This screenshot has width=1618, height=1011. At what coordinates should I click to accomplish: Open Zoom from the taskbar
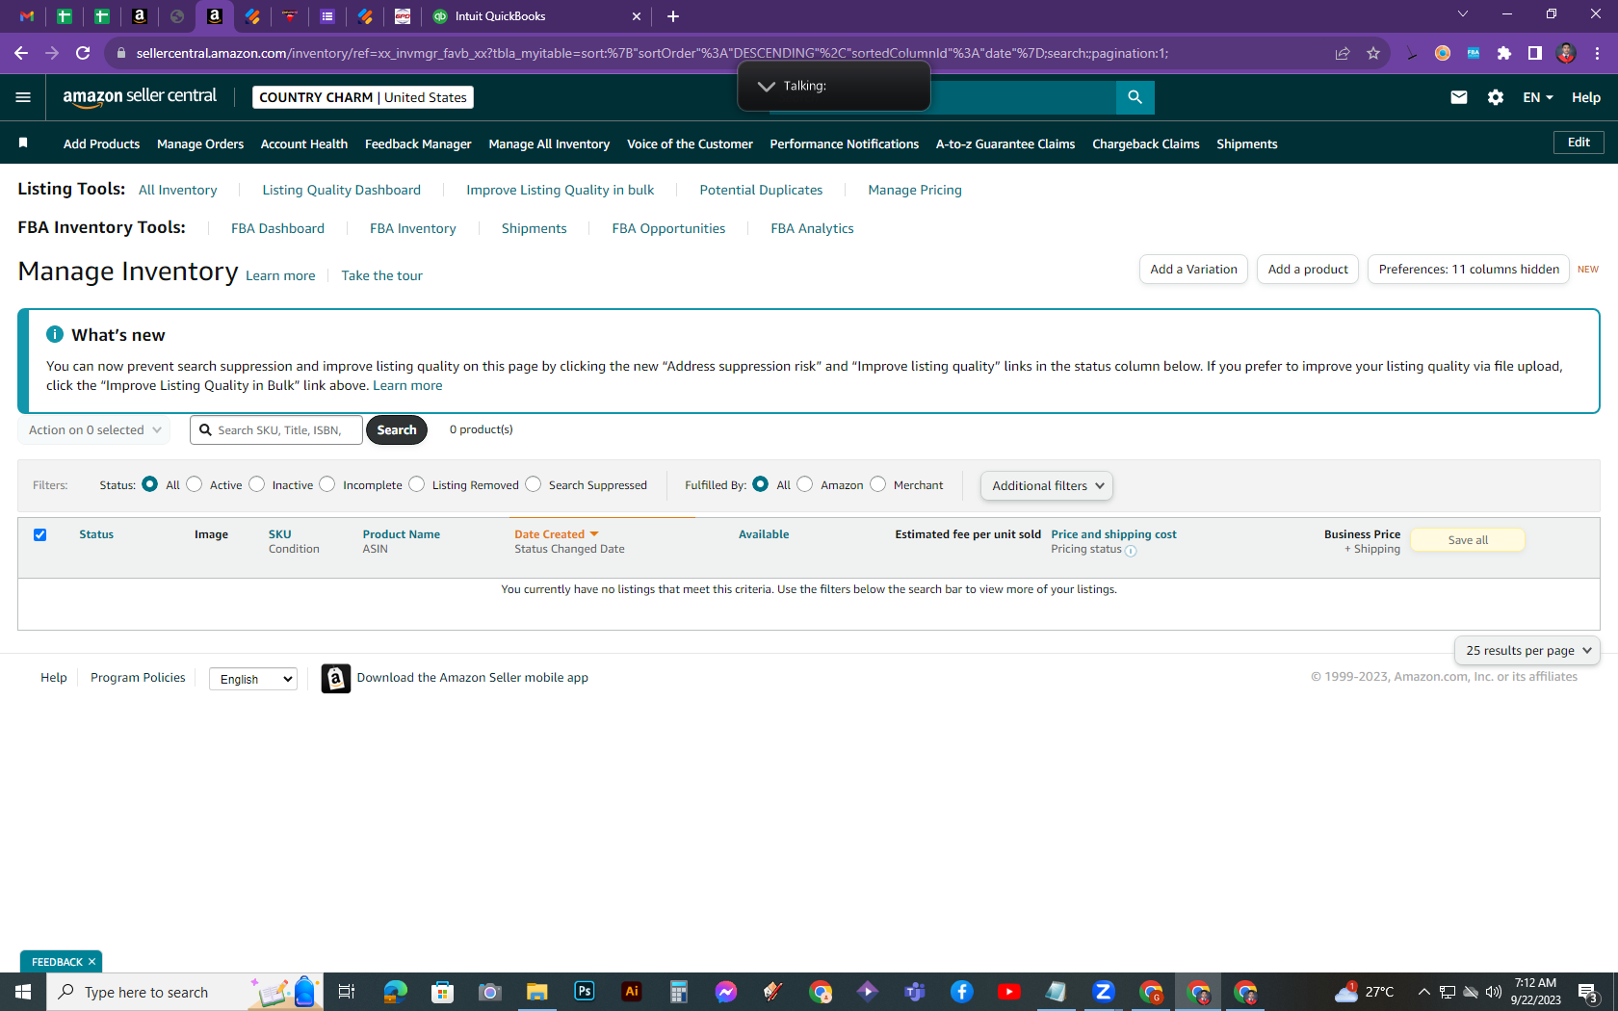click(x=1104, y=992)
